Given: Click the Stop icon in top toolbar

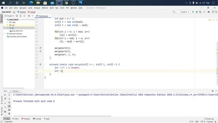Looking at the screenshot, I should point(204,12).
